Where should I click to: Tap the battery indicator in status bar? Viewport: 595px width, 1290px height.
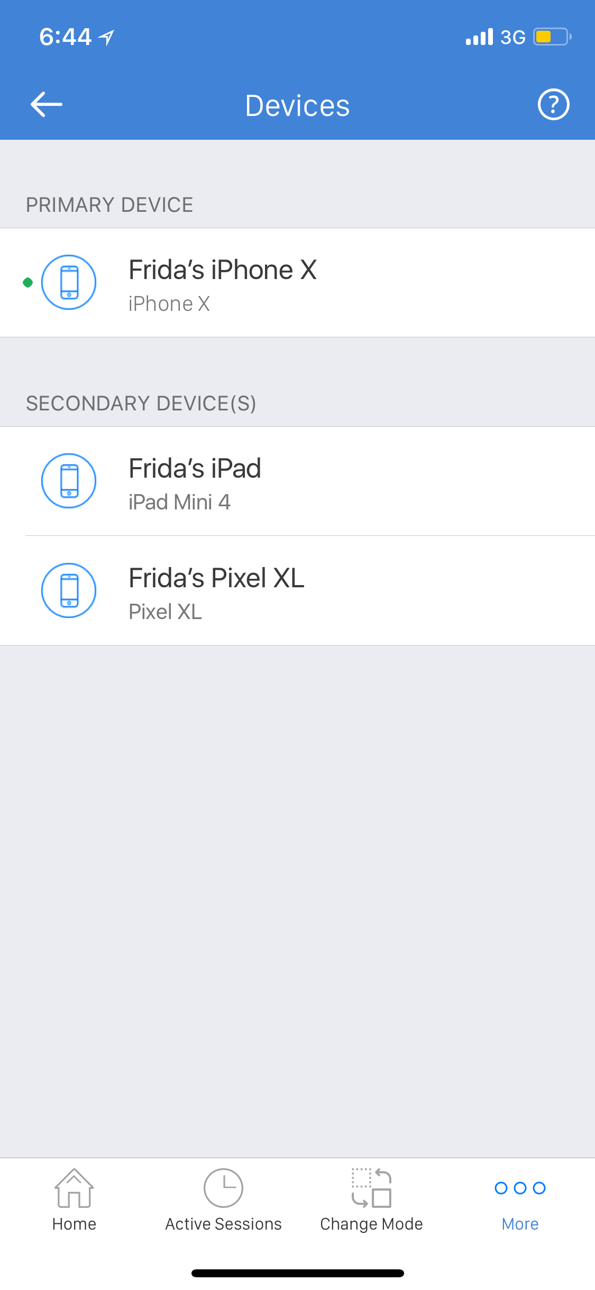click(552, 37)
